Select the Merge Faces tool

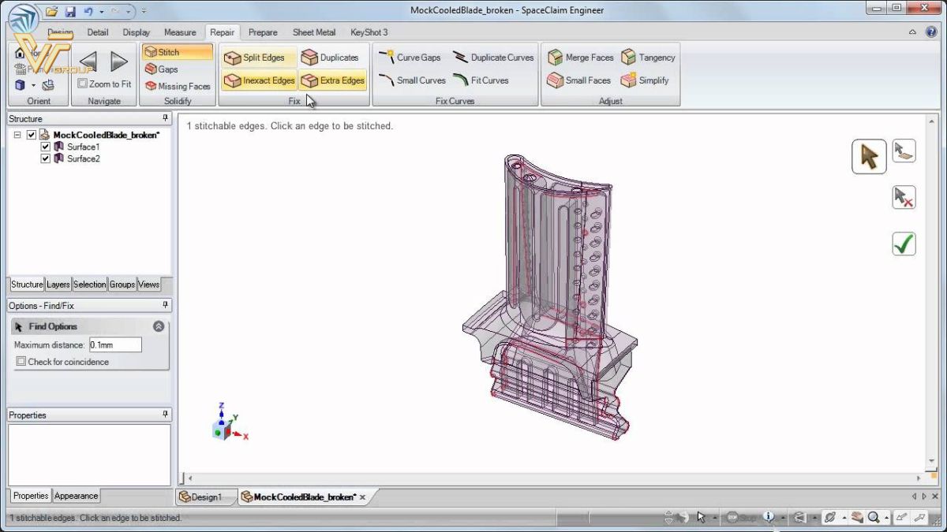pos(580,58)
